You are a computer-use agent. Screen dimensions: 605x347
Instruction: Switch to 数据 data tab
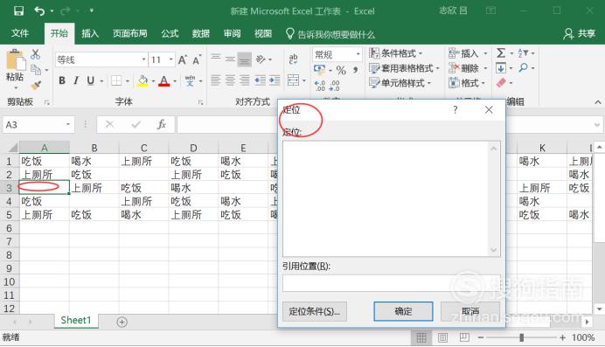tap(200, 33)
